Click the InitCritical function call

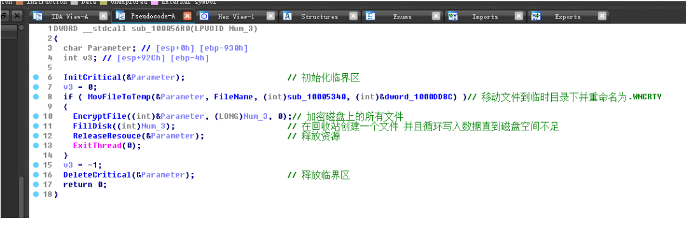(92, 78)
